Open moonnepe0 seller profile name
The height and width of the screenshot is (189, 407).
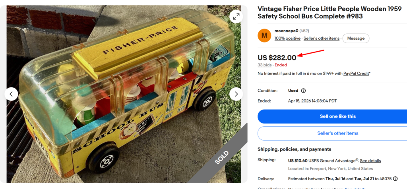286,31
